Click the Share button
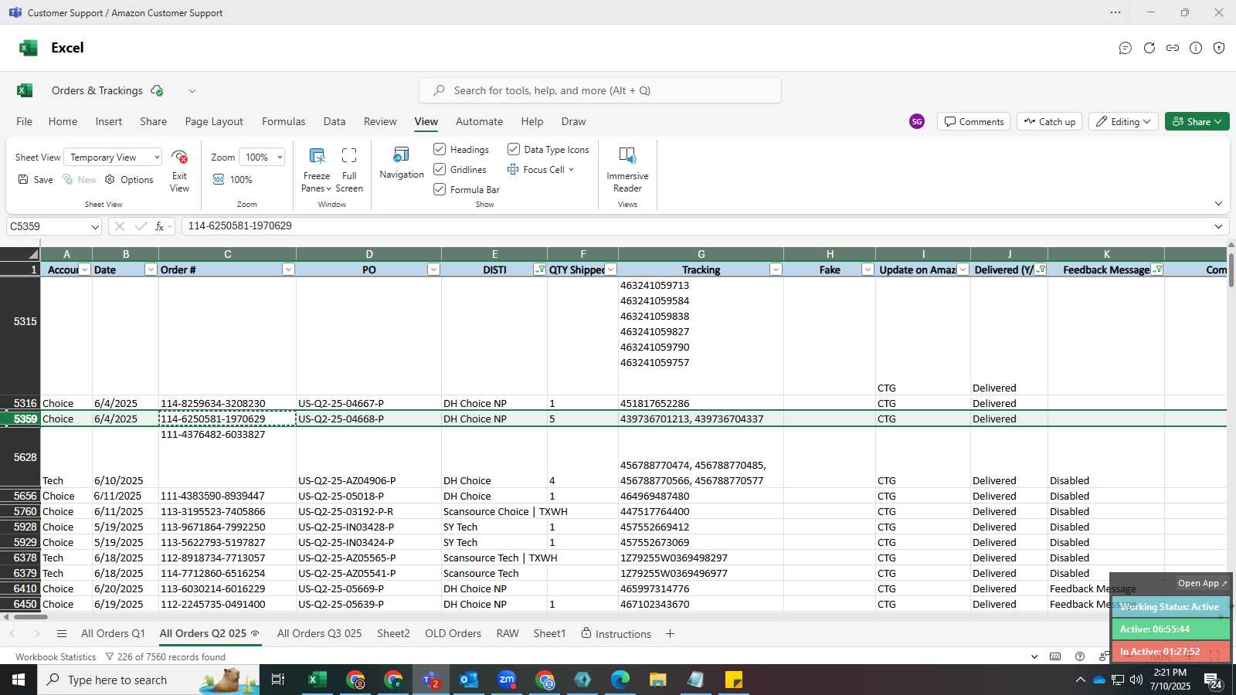Viewport: 1236px width, 695px height. (1197, 121)
